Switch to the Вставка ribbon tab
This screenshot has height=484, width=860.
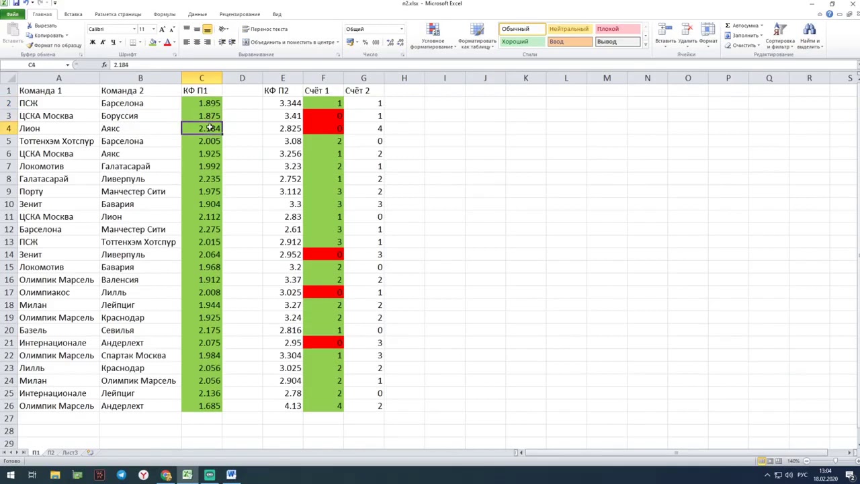click(x=73, y=14)
